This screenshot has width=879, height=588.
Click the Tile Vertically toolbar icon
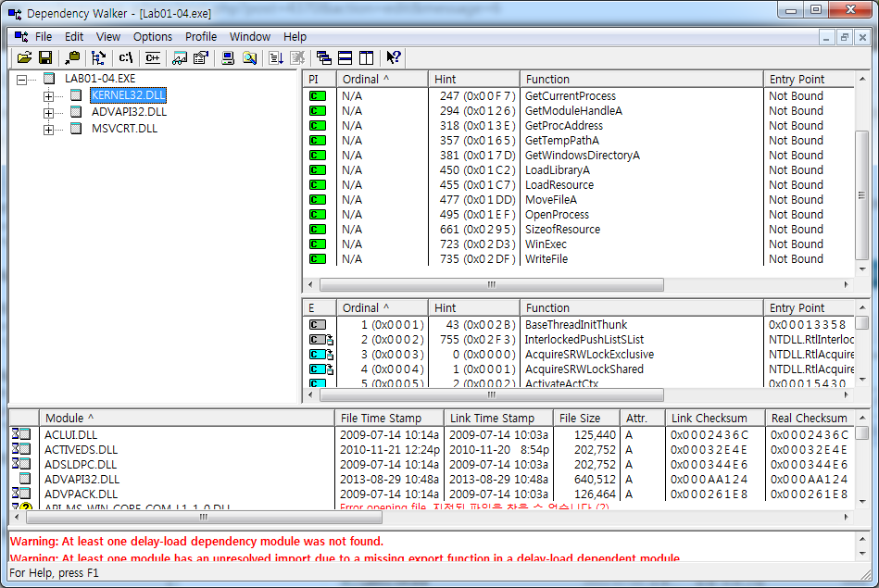point(366,57)
